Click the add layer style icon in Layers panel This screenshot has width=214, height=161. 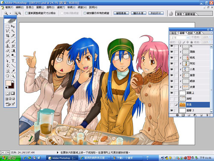178,115
